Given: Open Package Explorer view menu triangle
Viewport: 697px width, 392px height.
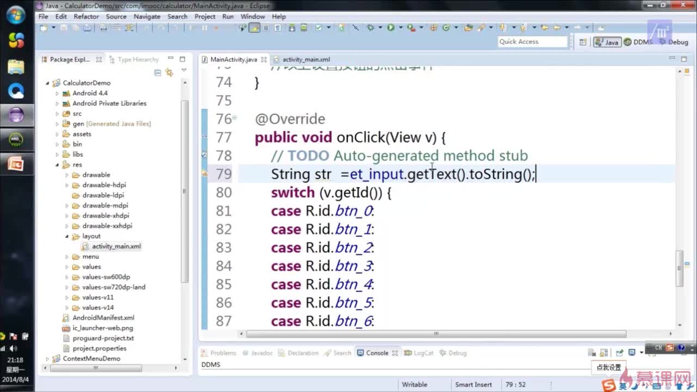Looking at the screenshot, I should 184,71.
